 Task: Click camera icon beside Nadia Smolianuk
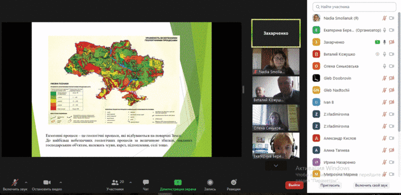pyautogui.click(x=391, y=18)
